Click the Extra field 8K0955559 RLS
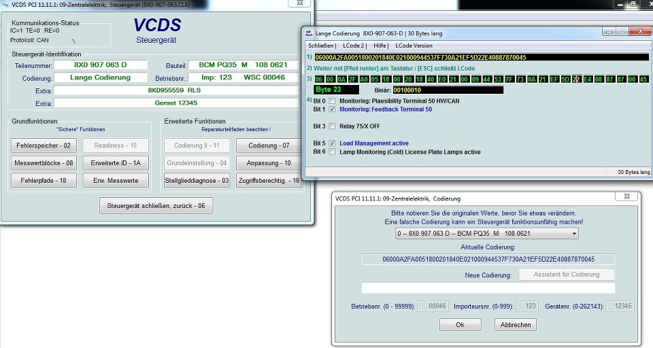The height and width of the screenshot is (348, 653). click(176, 90)
